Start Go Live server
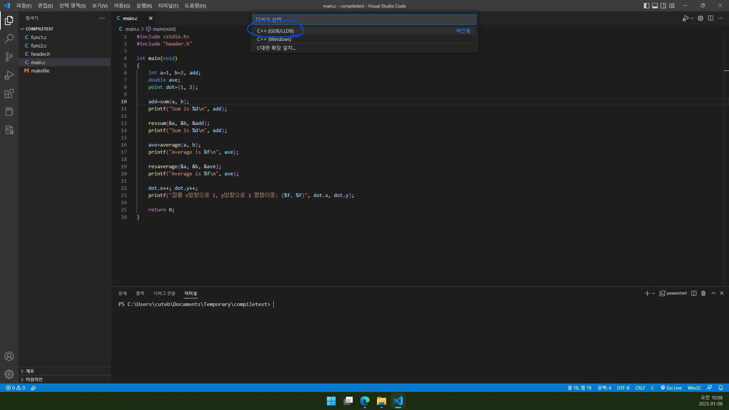Screen dimensions: 729x410 pos(671,388)
